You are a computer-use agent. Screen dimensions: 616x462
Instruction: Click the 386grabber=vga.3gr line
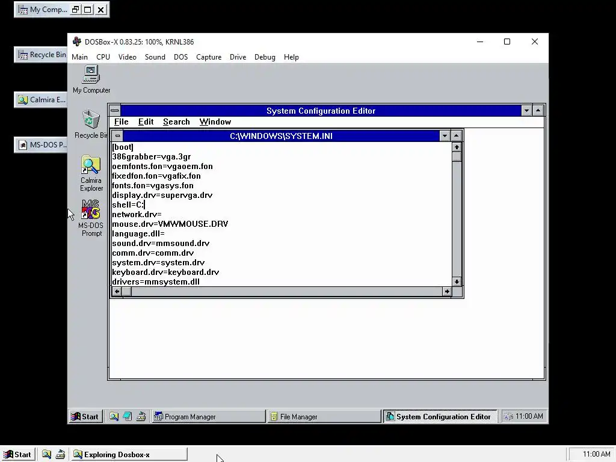pyautogui.click(x=151, y=157)
